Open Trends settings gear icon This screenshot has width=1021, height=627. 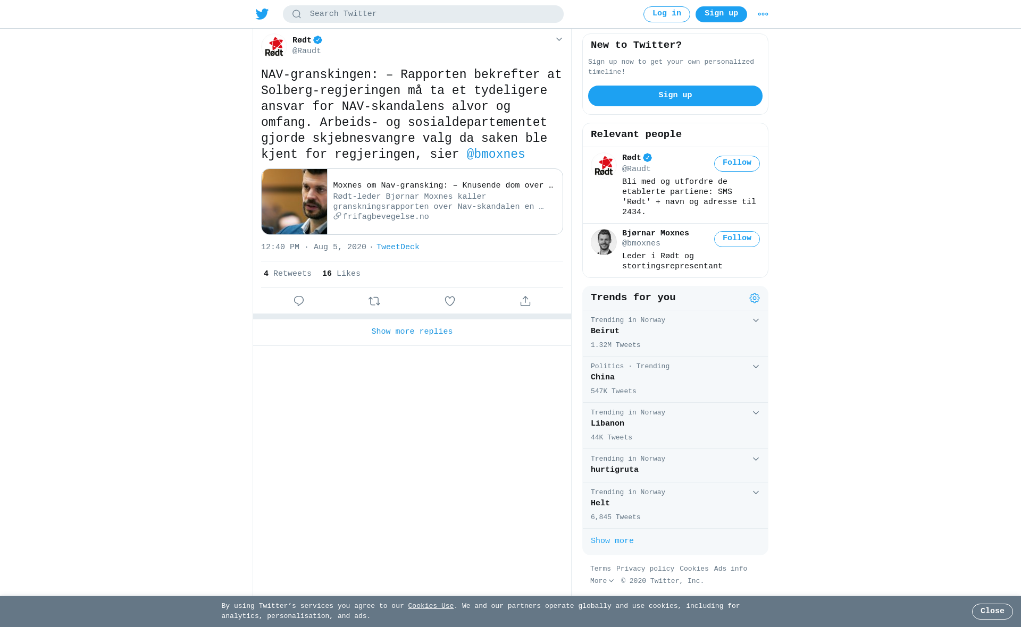tap(755, 298)
